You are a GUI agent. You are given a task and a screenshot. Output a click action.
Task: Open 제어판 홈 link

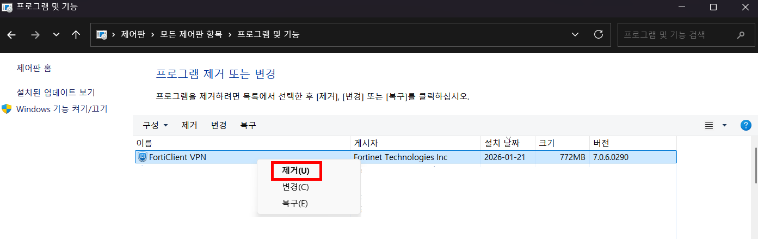pos(34,68)
